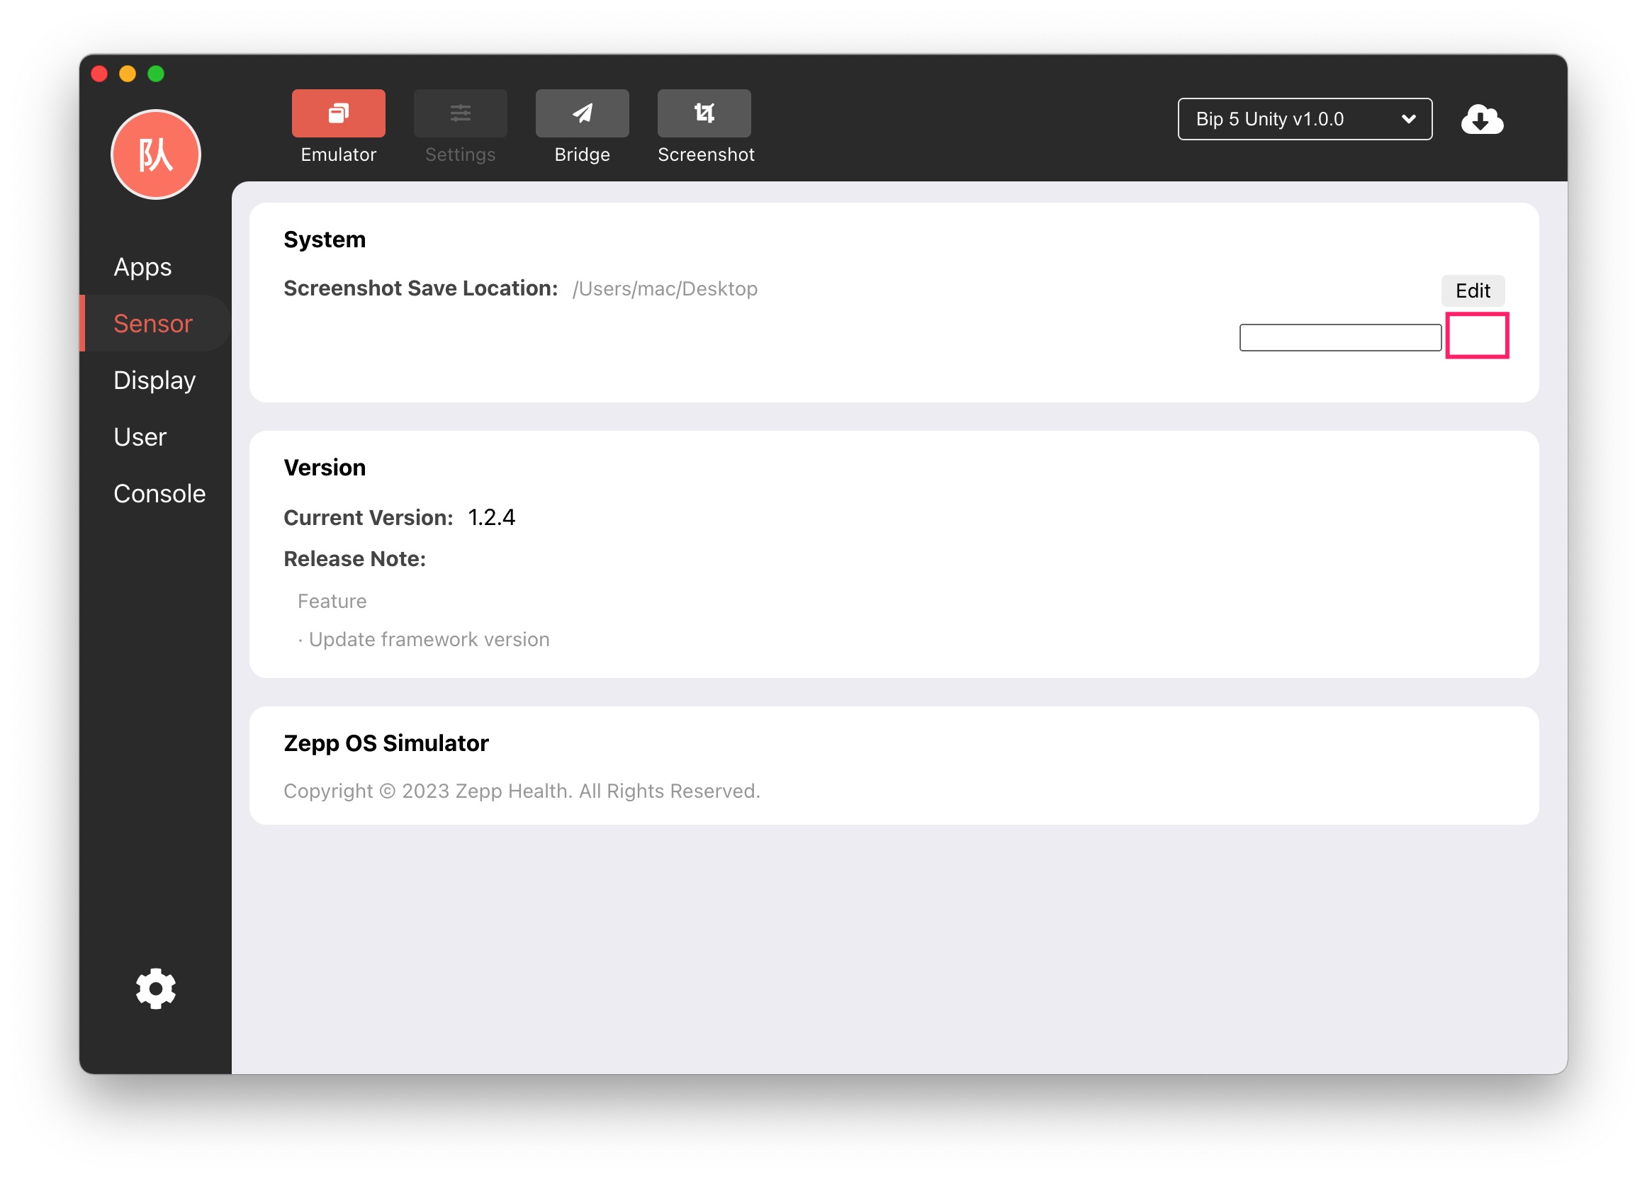
Task: Click the /Users/mac/Desktop path text
Action: [x=665, y=289]
